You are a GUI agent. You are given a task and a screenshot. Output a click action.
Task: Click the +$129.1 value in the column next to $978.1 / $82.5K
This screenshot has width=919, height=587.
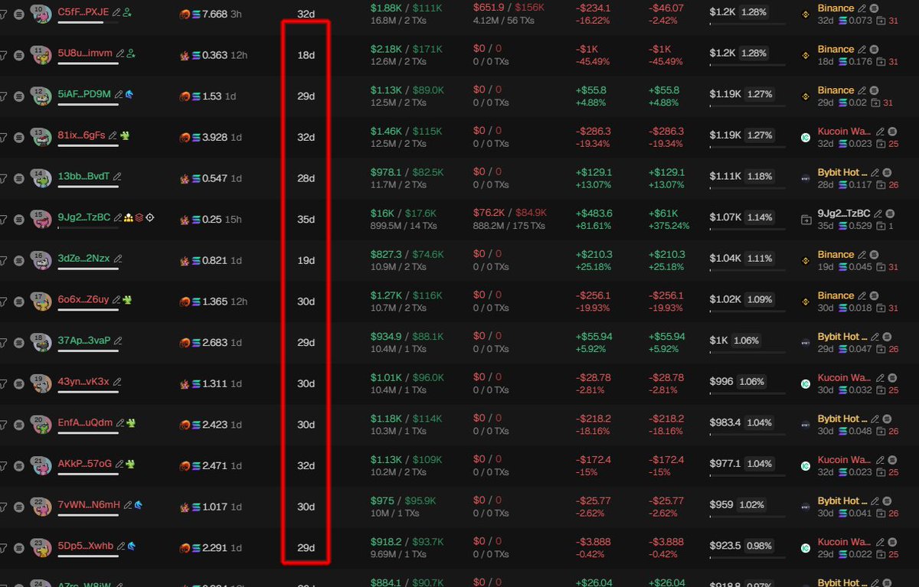coord(594,172)
